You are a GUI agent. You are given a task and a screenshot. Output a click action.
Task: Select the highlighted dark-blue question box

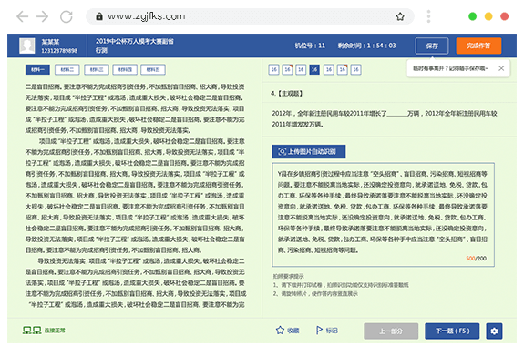click(314, 69)
